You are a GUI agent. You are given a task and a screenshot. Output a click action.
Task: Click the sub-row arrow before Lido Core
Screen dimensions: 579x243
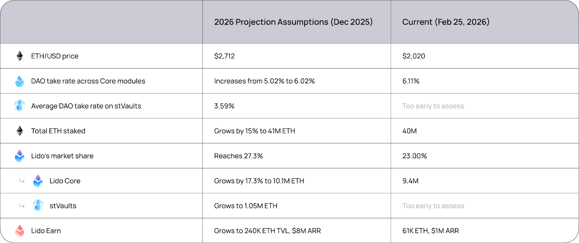pyautogui.click(x=22, y=181)
